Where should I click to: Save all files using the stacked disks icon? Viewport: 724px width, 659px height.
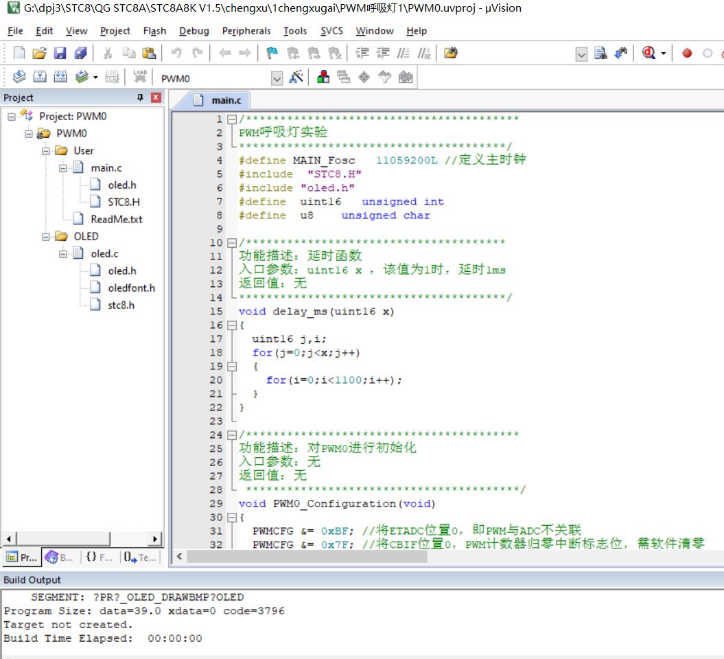point(80,53)
